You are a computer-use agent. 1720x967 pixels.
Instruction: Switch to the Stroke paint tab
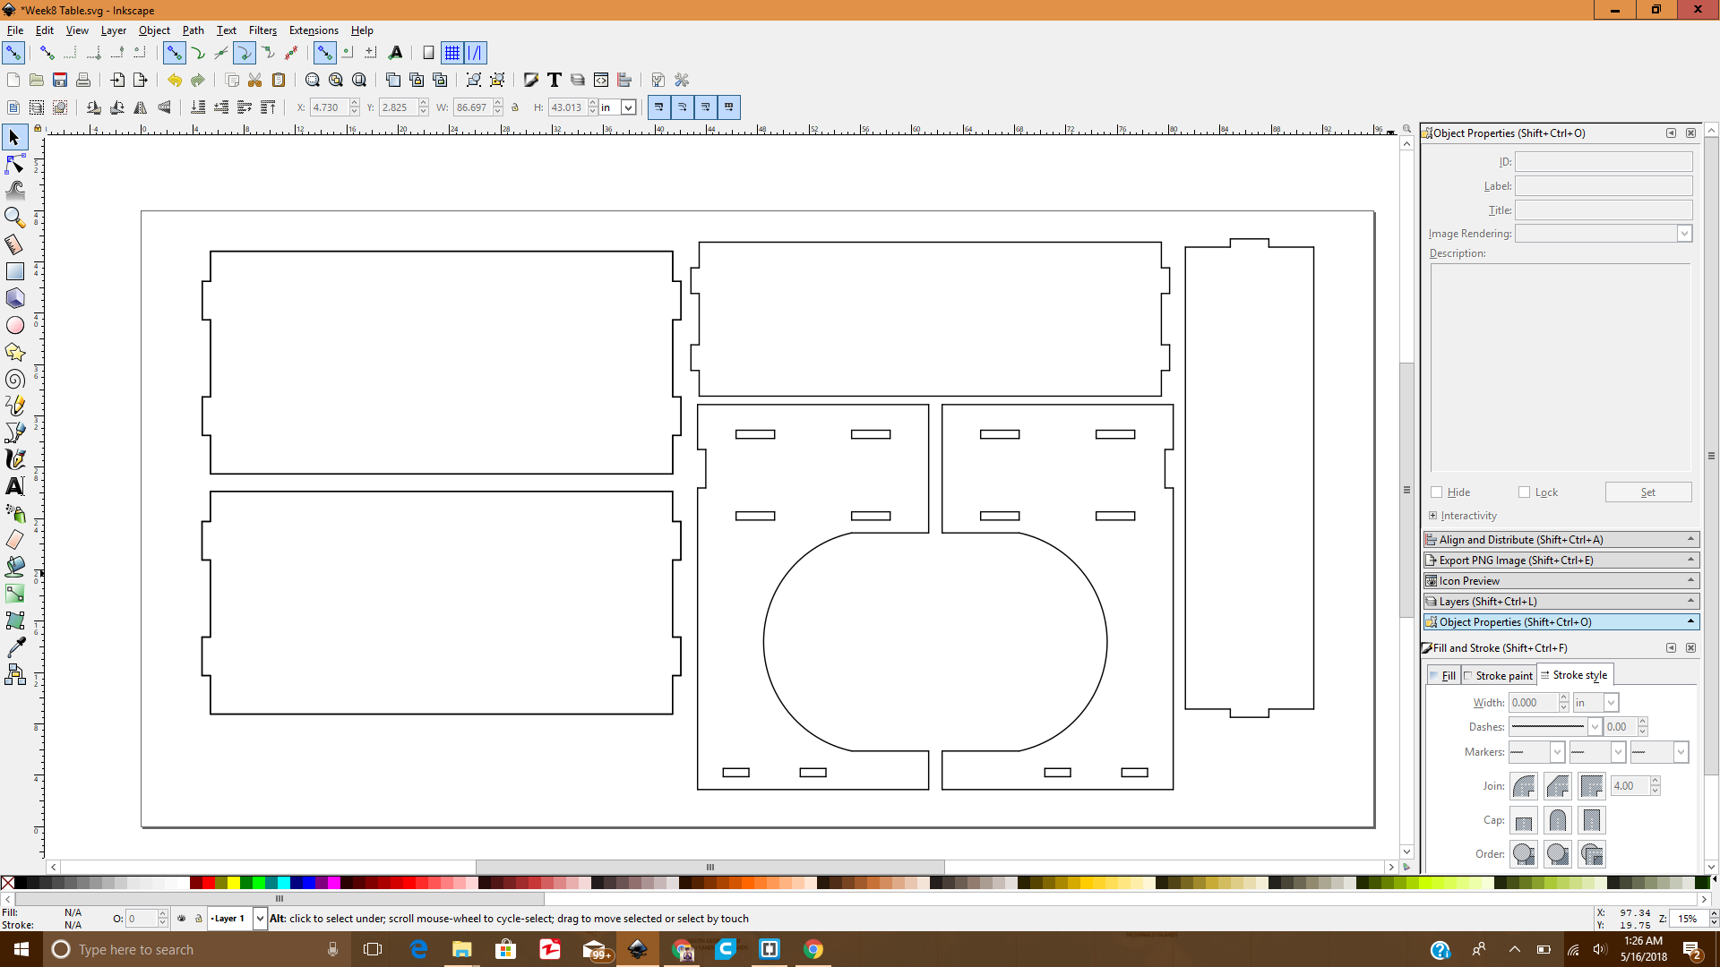(1499, 676)
